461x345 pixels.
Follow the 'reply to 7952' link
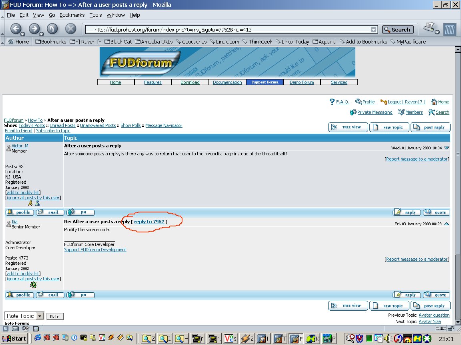coord(149,222)
